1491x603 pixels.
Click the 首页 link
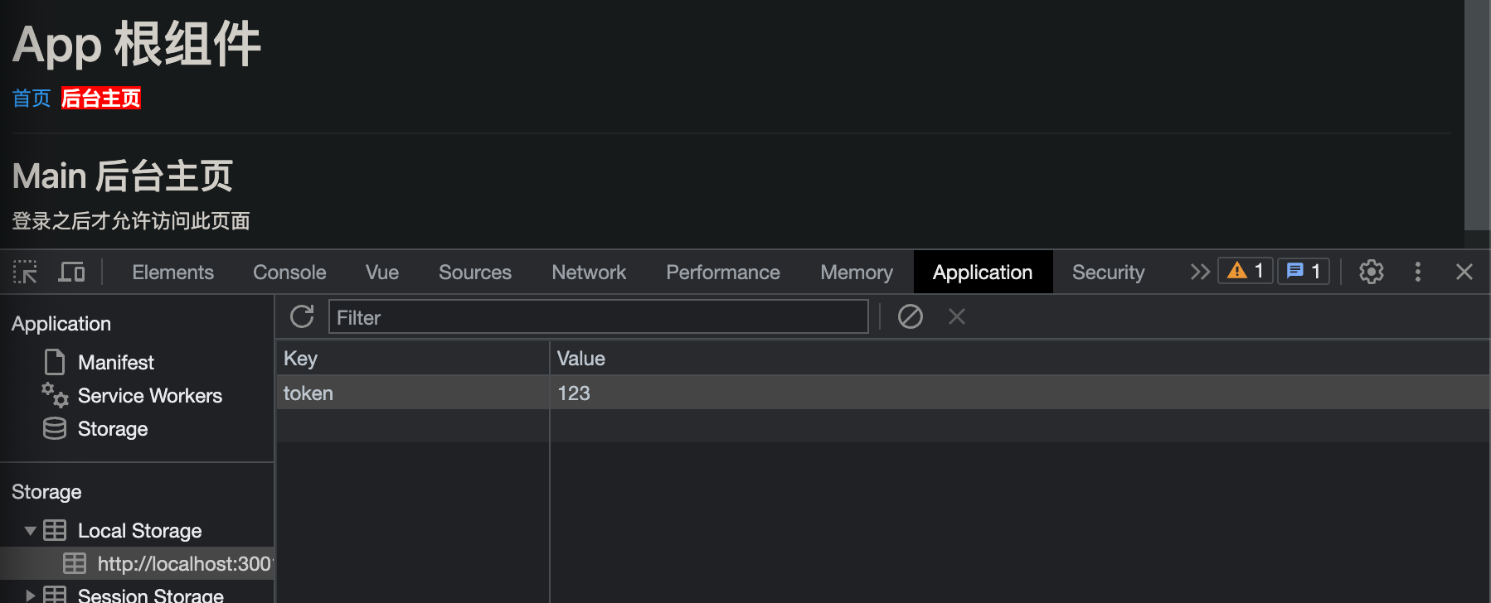32,99
